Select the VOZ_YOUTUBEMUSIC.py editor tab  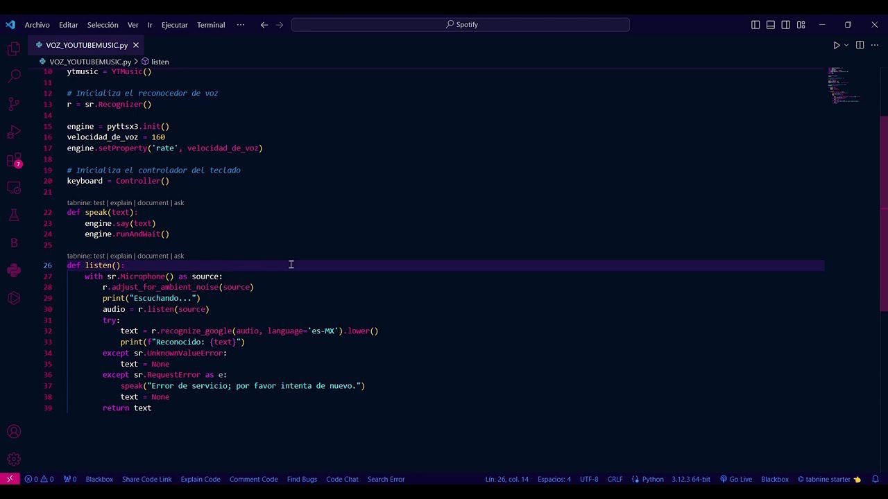click(87, 45)
